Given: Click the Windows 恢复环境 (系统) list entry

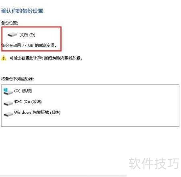Looking at the screenshot, I should [37, 112].
